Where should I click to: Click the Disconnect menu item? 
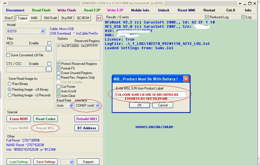click(15, 10)
